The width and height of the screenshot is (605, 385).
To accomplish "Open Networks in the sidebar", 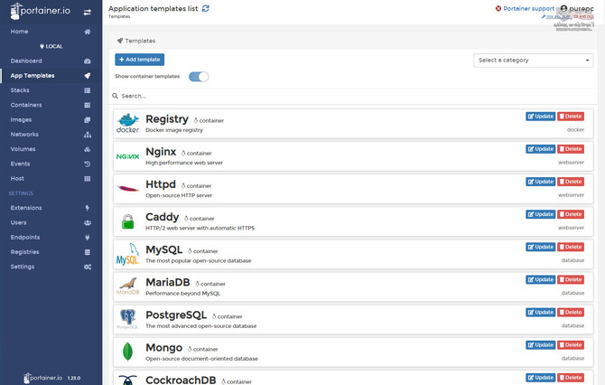I will (24, 134).
